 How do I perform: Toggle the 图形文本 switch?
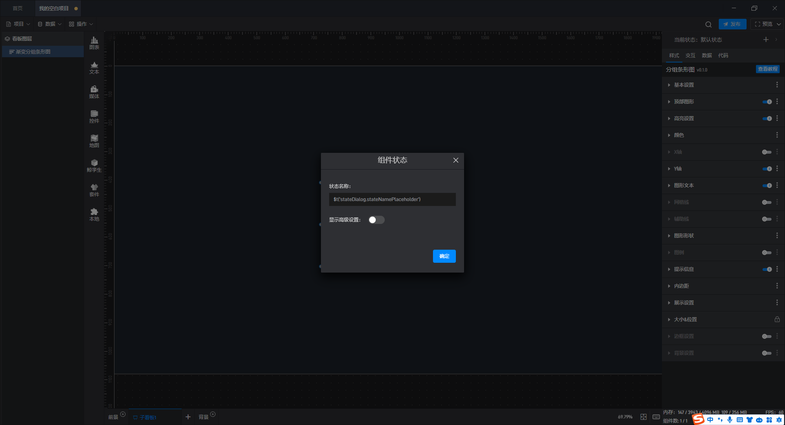point(767,186)
